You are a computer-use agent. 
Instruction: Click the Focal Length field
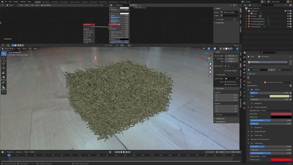click(x=231, y=56)
